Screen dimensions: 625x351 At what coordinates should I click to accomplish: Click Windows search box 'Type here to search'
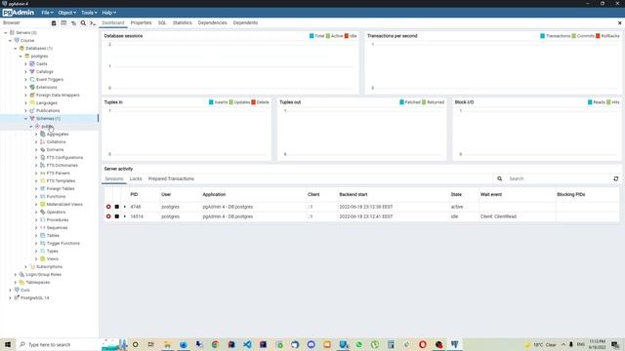[58, 344]
